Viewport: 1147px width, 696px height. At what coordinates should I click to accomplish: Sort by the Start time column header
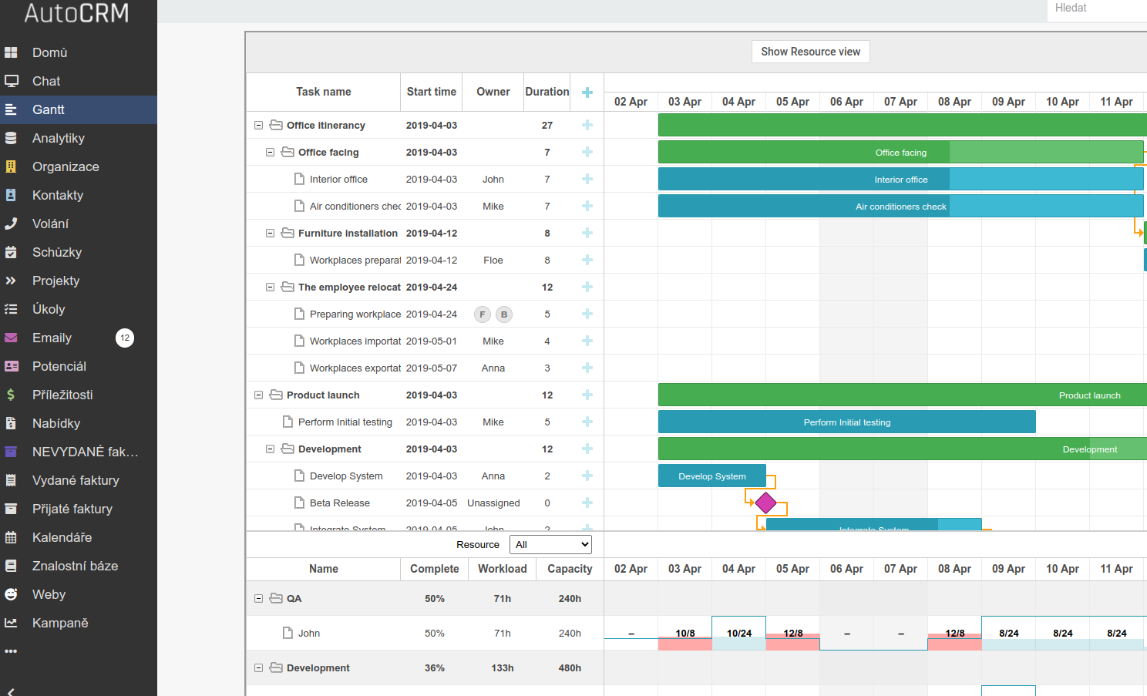coord(431,92)
